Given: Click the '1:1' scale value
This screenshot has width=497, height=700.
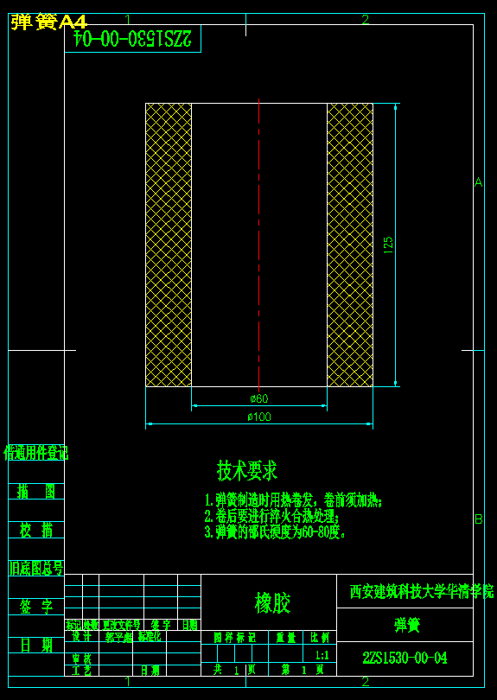Looking at the screenshot, I should coord(322,655).
